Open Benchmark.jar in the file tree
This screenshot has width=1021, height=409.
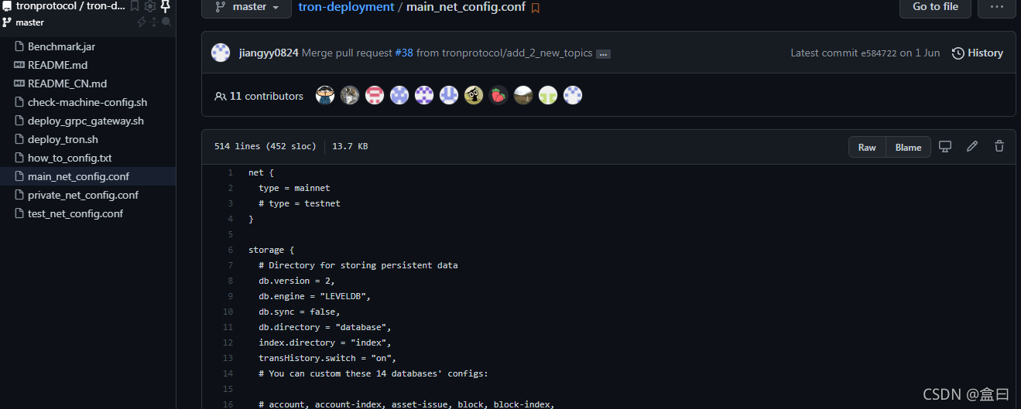click(61, 46)
